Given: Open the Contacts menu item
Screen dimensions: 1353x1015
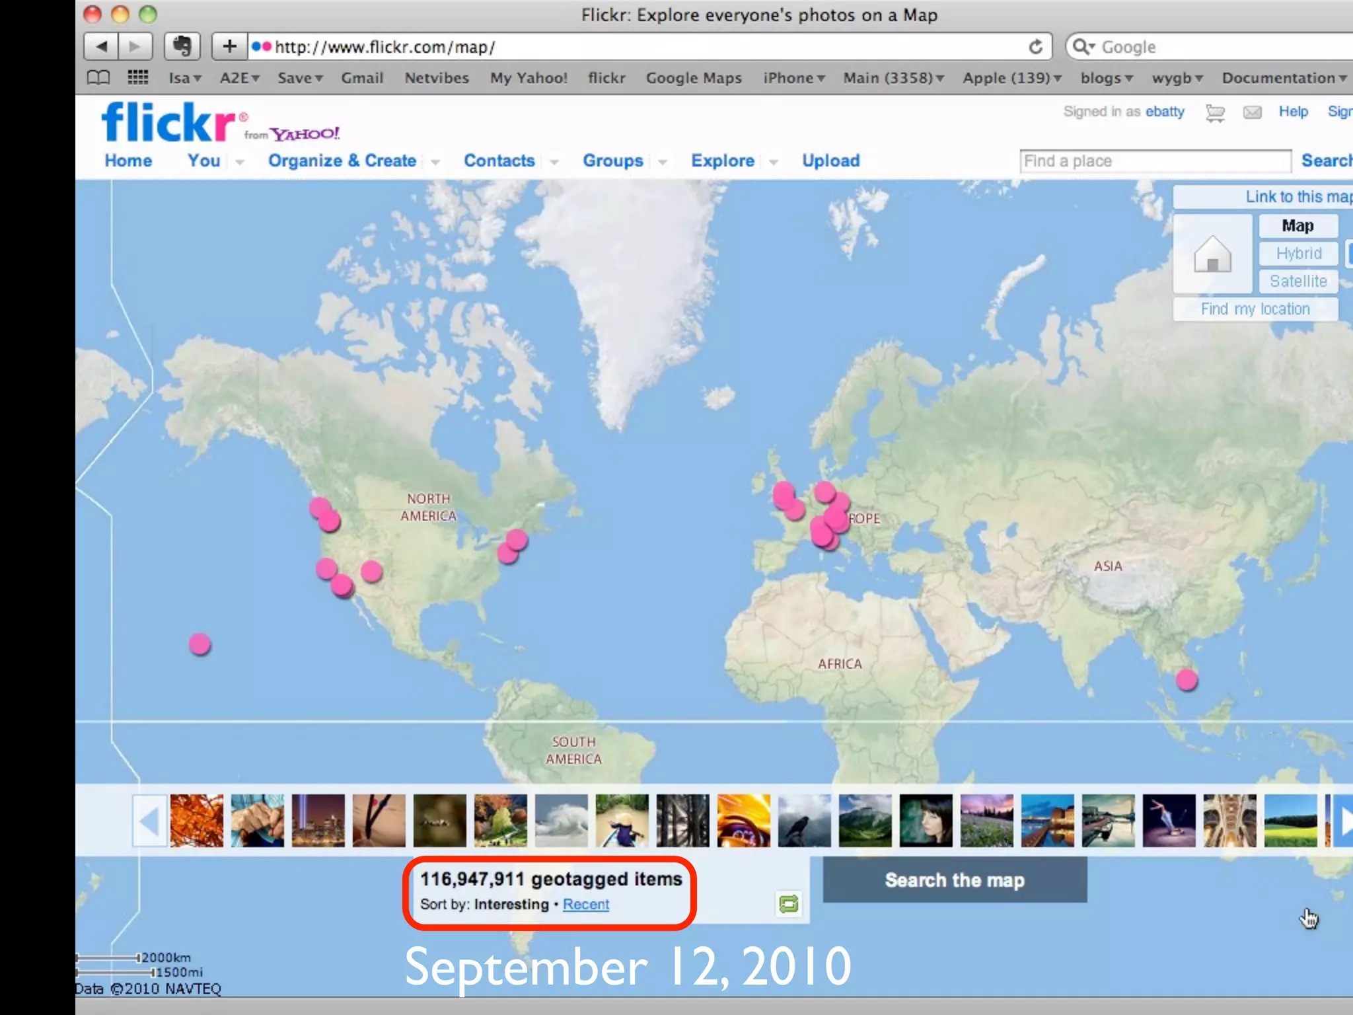Looking at the screenshot, I should [499, 161].
